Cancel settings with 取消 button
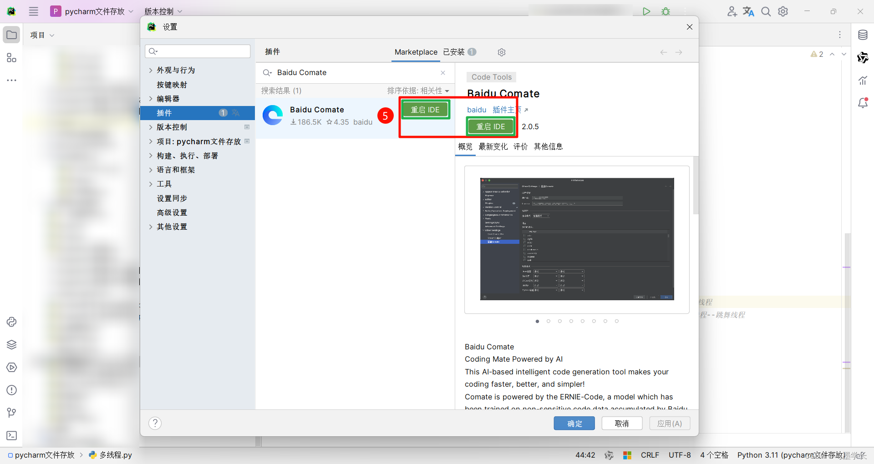874x464 pixels. click(x=622, y=424)
